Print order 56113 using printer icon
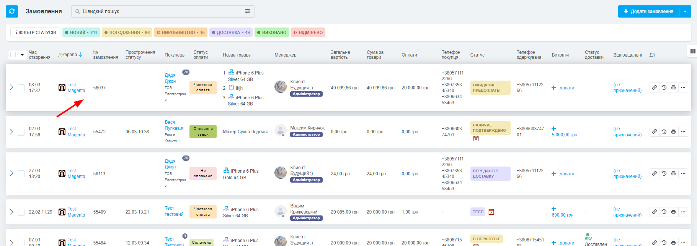697x246 pixels. click(674, 173)
